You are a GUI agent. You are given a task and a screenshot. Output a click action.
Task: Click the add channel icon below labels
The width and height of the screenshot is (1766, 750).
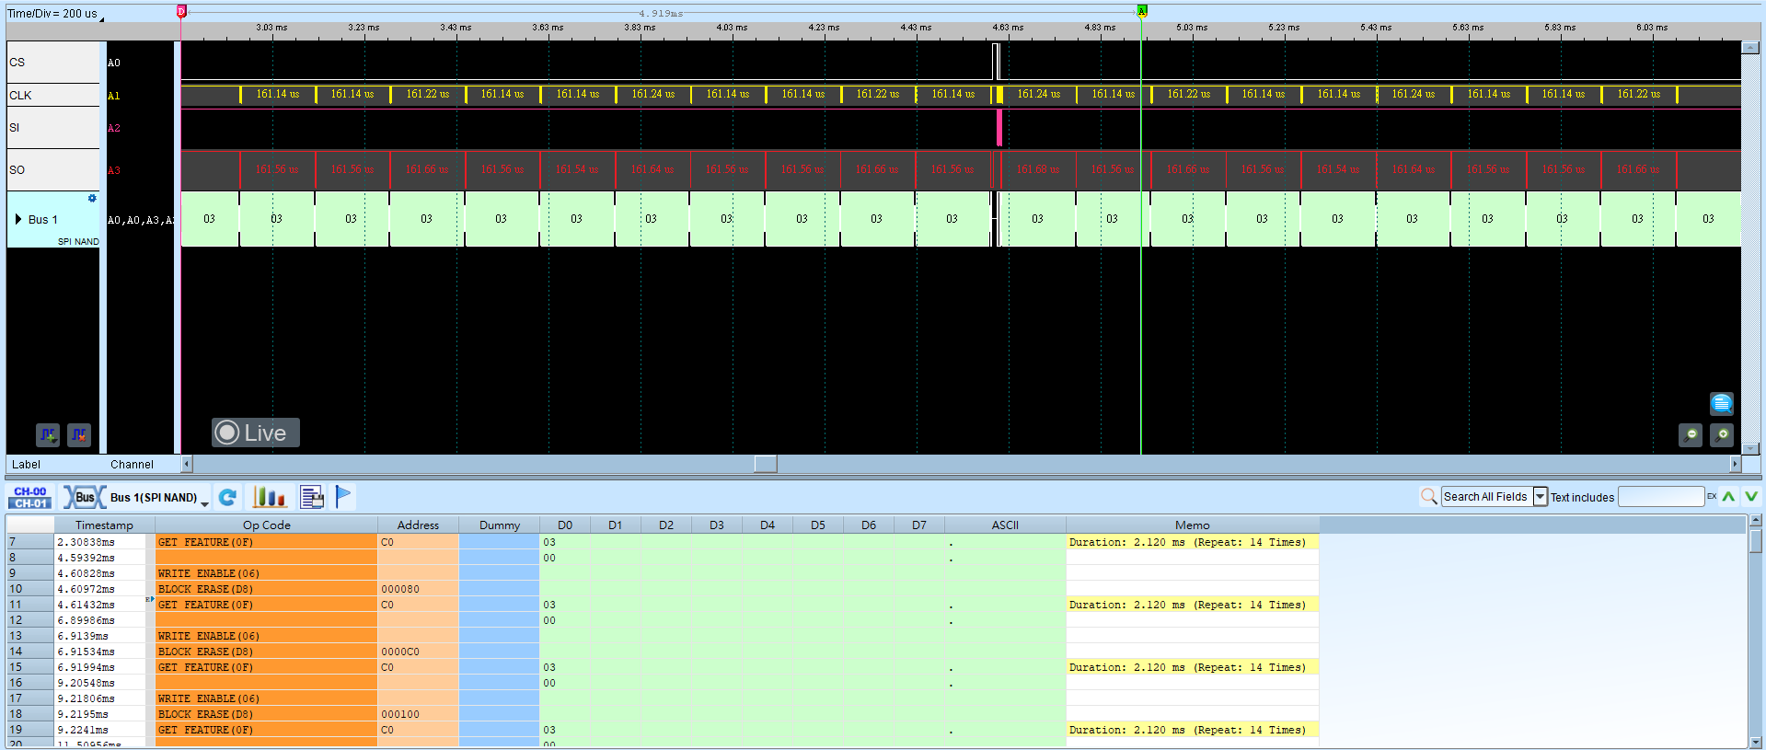click(48, 434)
